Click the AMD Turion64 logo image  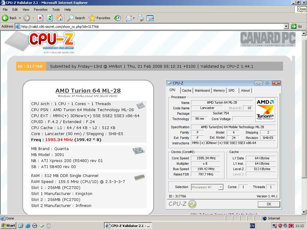pyautogui.click(x=265, y=110)
